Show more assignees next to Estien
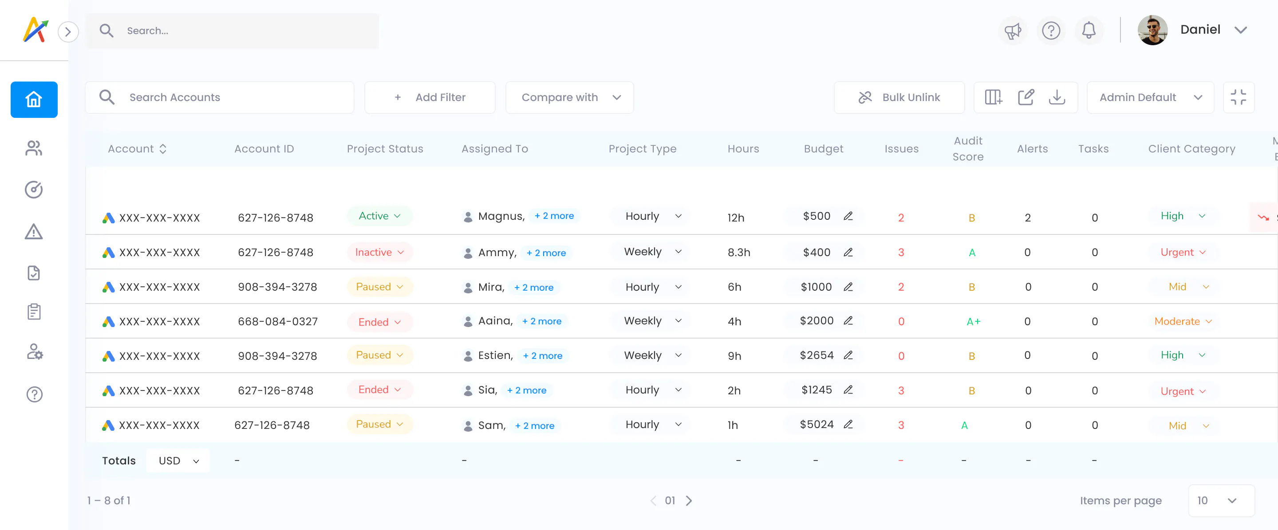The image size is (1278, 530). (x=543, y=356)
